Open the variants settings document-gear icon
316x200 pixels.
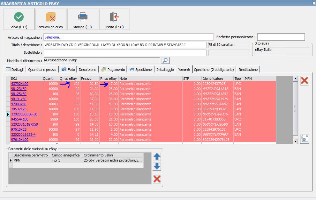point(305,139)
